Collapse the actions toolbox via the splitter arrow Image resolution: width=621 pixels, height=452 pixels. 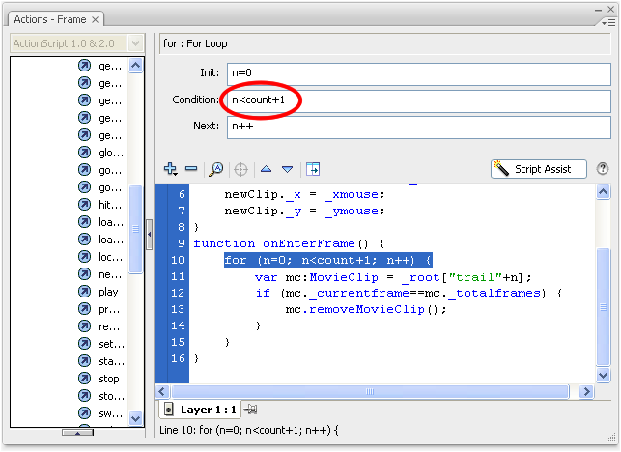pos(150,235)
